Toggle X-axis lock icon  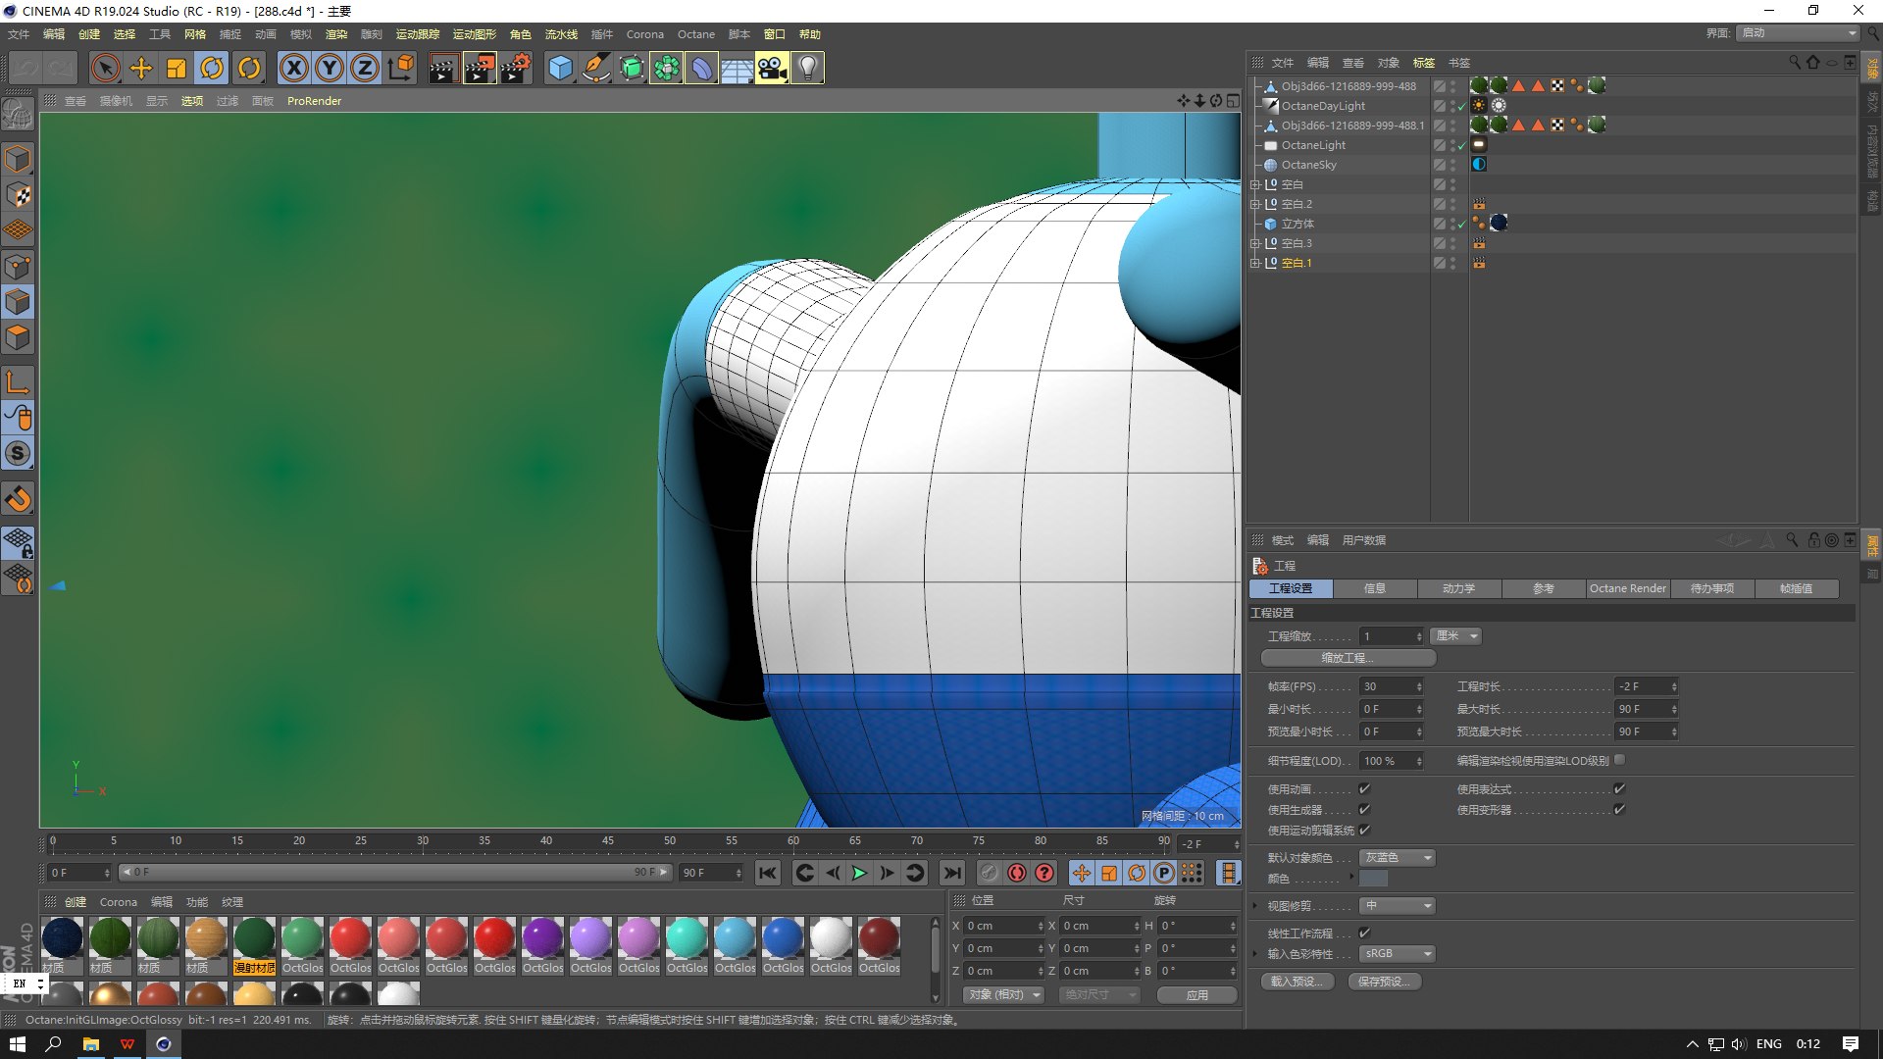click(293, 68)
